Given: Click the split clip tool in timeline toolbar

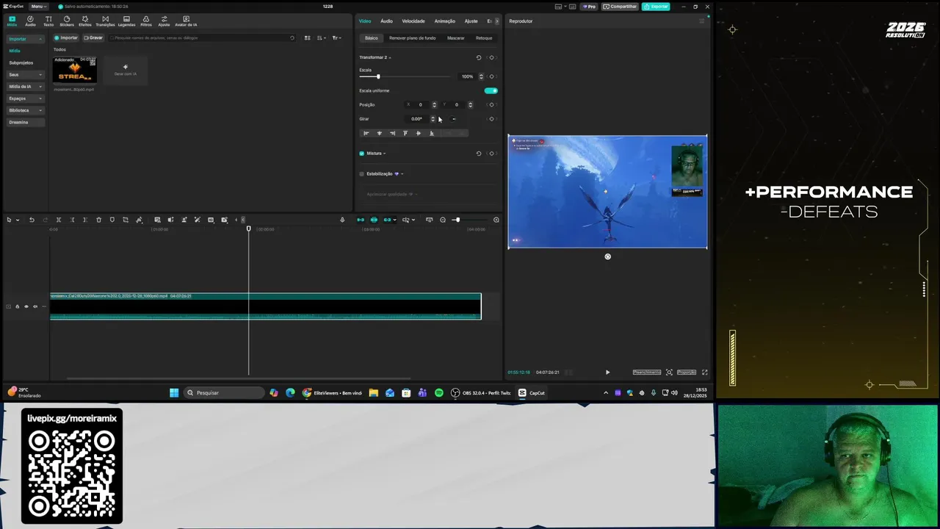Looking at the screenshot, I should tap(59, 220).
